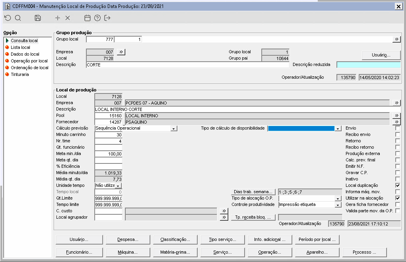Delete record with the X toolbar icon
406x262 pixels.
[x=68, y=18]
